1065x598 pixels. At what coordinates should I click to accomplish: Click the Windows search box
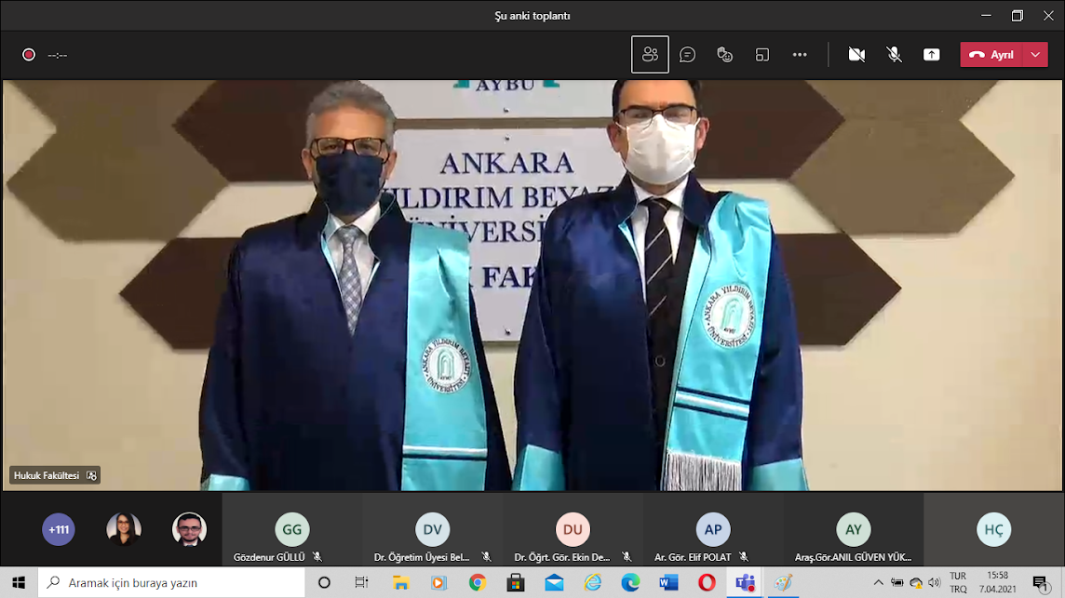tap(172, 583)
